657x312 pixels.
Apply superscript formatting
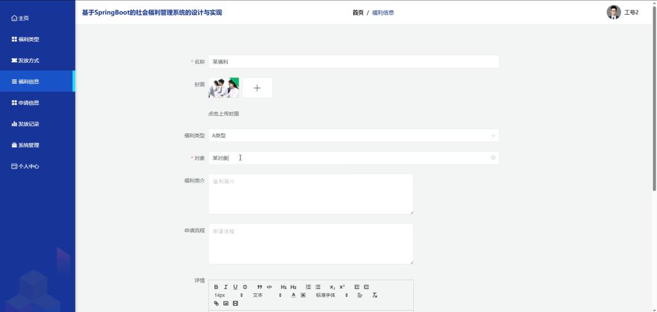(x=342, y=287)
